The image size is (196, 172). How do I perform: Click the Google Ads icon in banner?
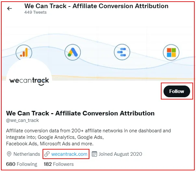click(72, 52)
